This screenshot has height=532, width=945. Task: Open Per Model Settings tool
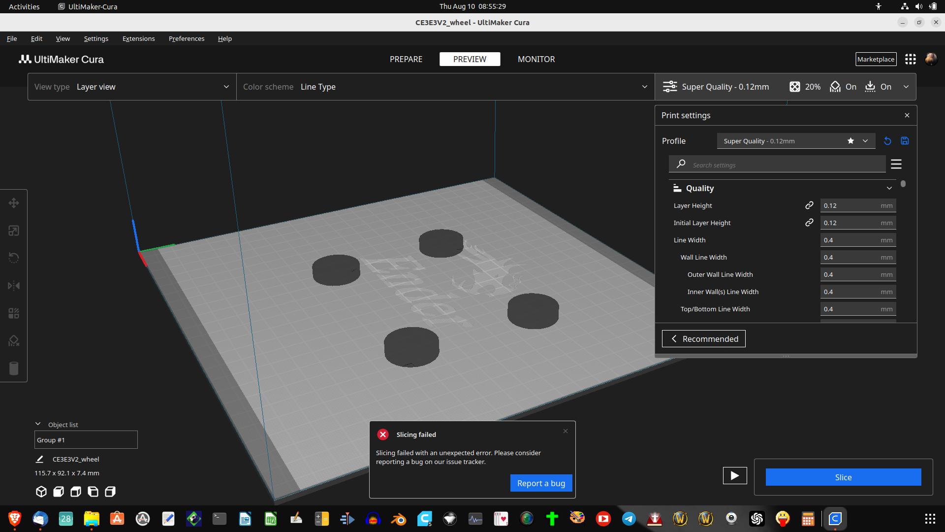[x=13, y=313]
